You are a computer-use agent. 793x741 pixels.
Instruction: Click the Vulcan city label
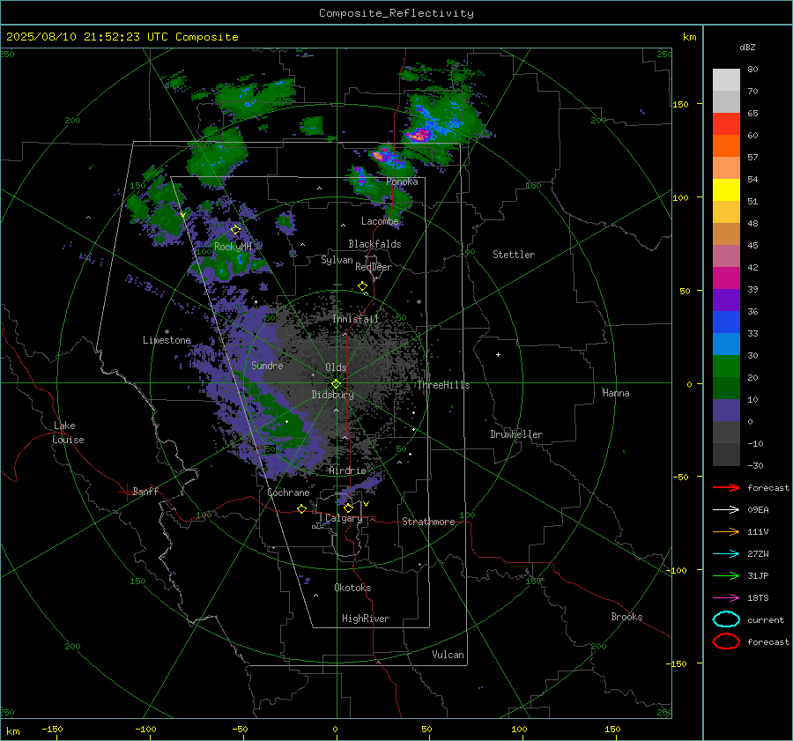pos(448,655)
